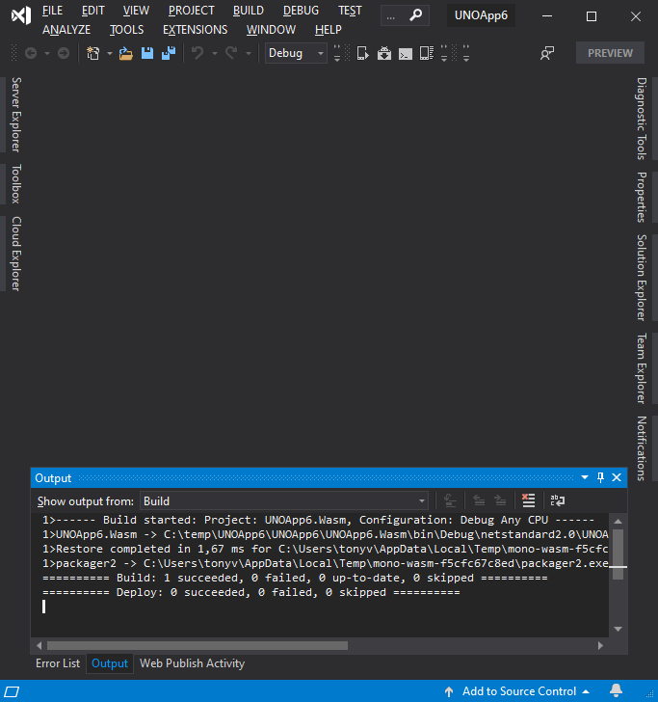Viewport: 658px width, 702px height.
Task: Go to previous message in Output
Action: pyautogui.click(x=479, y=501)
